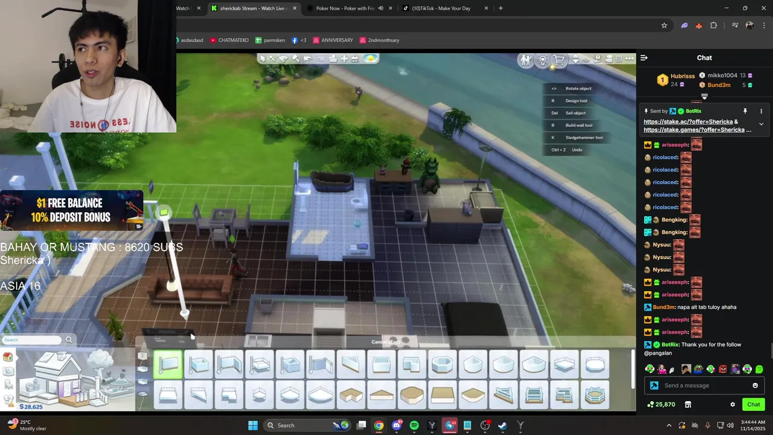This screenshot has height=435, width=773.
Task: Click Bund3m username in chat message
Action: coord(664,307)
